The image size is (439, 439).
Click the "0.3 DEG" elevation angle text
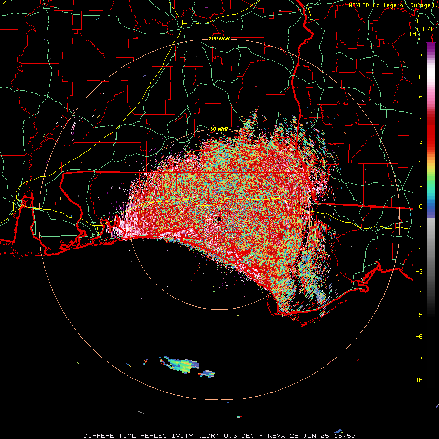tap(239, 436)
